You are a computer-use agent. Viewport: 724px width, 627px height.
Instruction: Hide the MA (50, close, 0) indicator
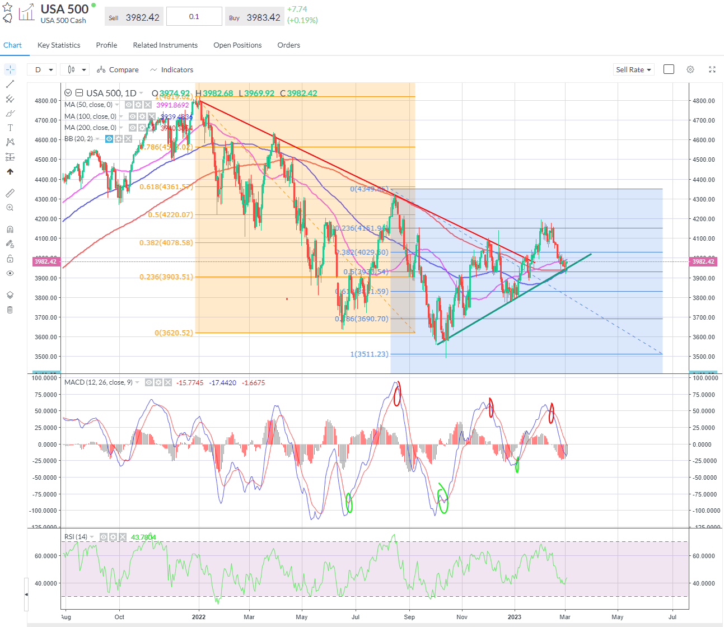(129, 105)
